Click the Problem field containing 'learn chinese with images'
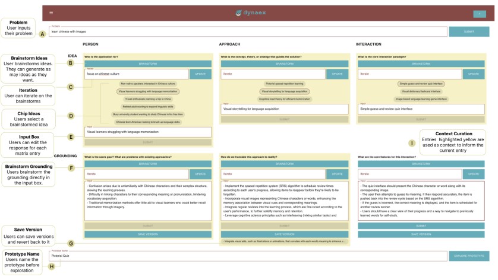This screenshot has height=280, width=498. click(x=247, y=32)
